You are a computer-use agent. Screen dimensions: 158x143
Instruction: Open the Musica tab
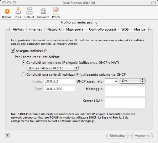coord(140,29)
